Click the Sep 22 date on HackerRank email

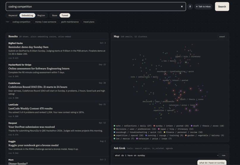102,64
